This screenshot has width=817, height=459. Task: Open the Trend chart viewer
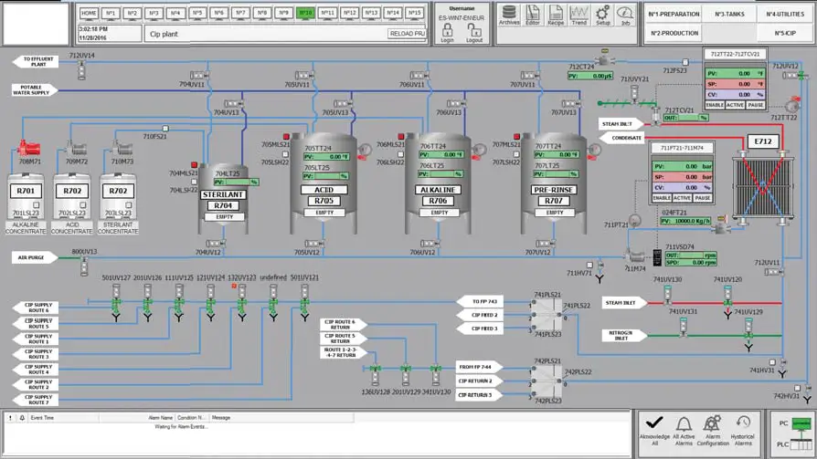pyautogui.click(x=579, y=15)
